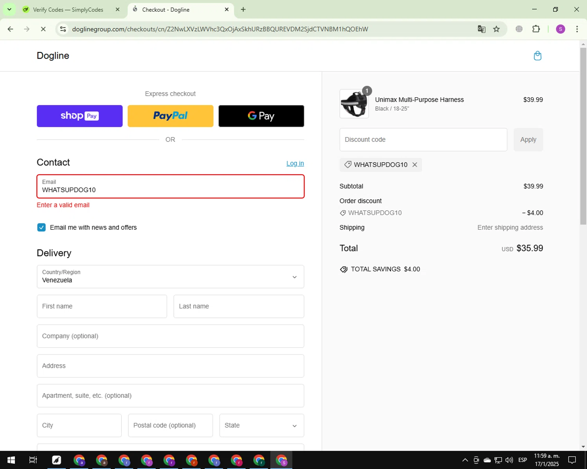This screenshot has width=587, height=469.
Task: Open Task View on the taskbar
Action: coord(33,460)
